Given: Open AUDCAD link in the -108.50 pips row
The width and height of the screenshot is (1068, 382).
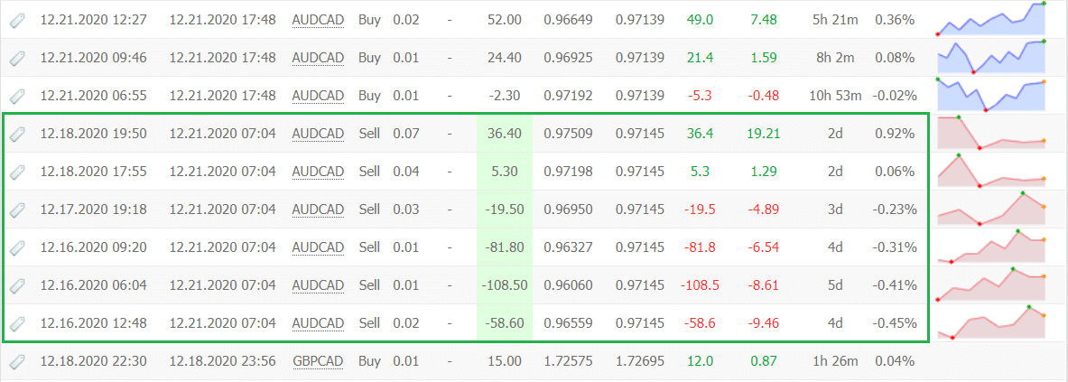Looking at the screenshot, I should click(x=318, y=285).
